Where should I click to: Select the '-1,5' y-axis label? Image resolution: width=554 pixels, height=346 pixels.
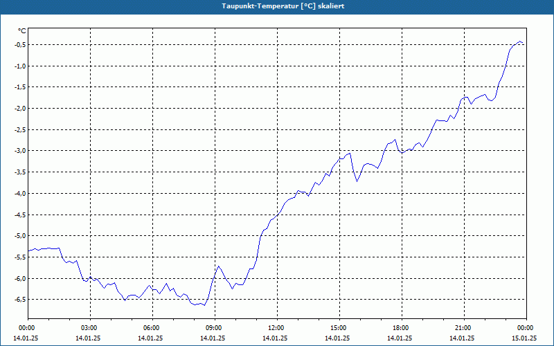pyautogui.click(x=20, y=87)
